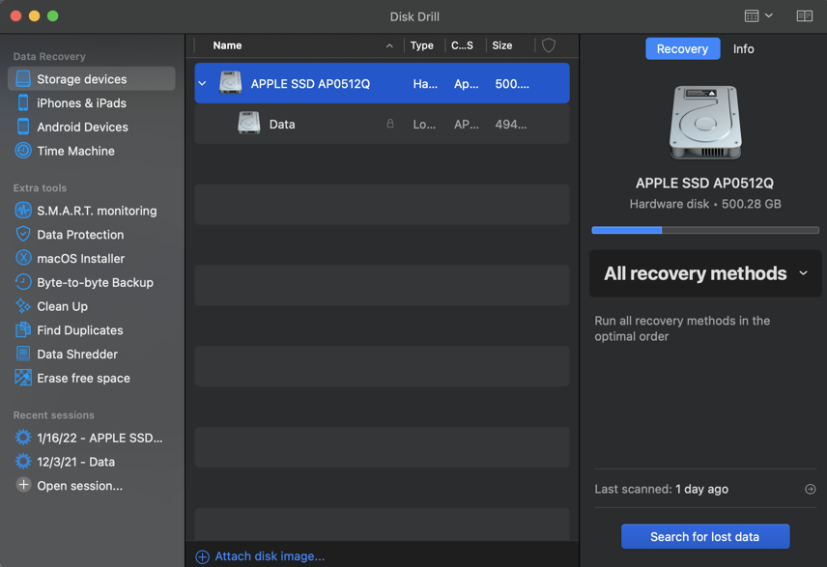827x567 pixels.
Task: Click the disk usage progress bar
Action: tap(705, 230)
